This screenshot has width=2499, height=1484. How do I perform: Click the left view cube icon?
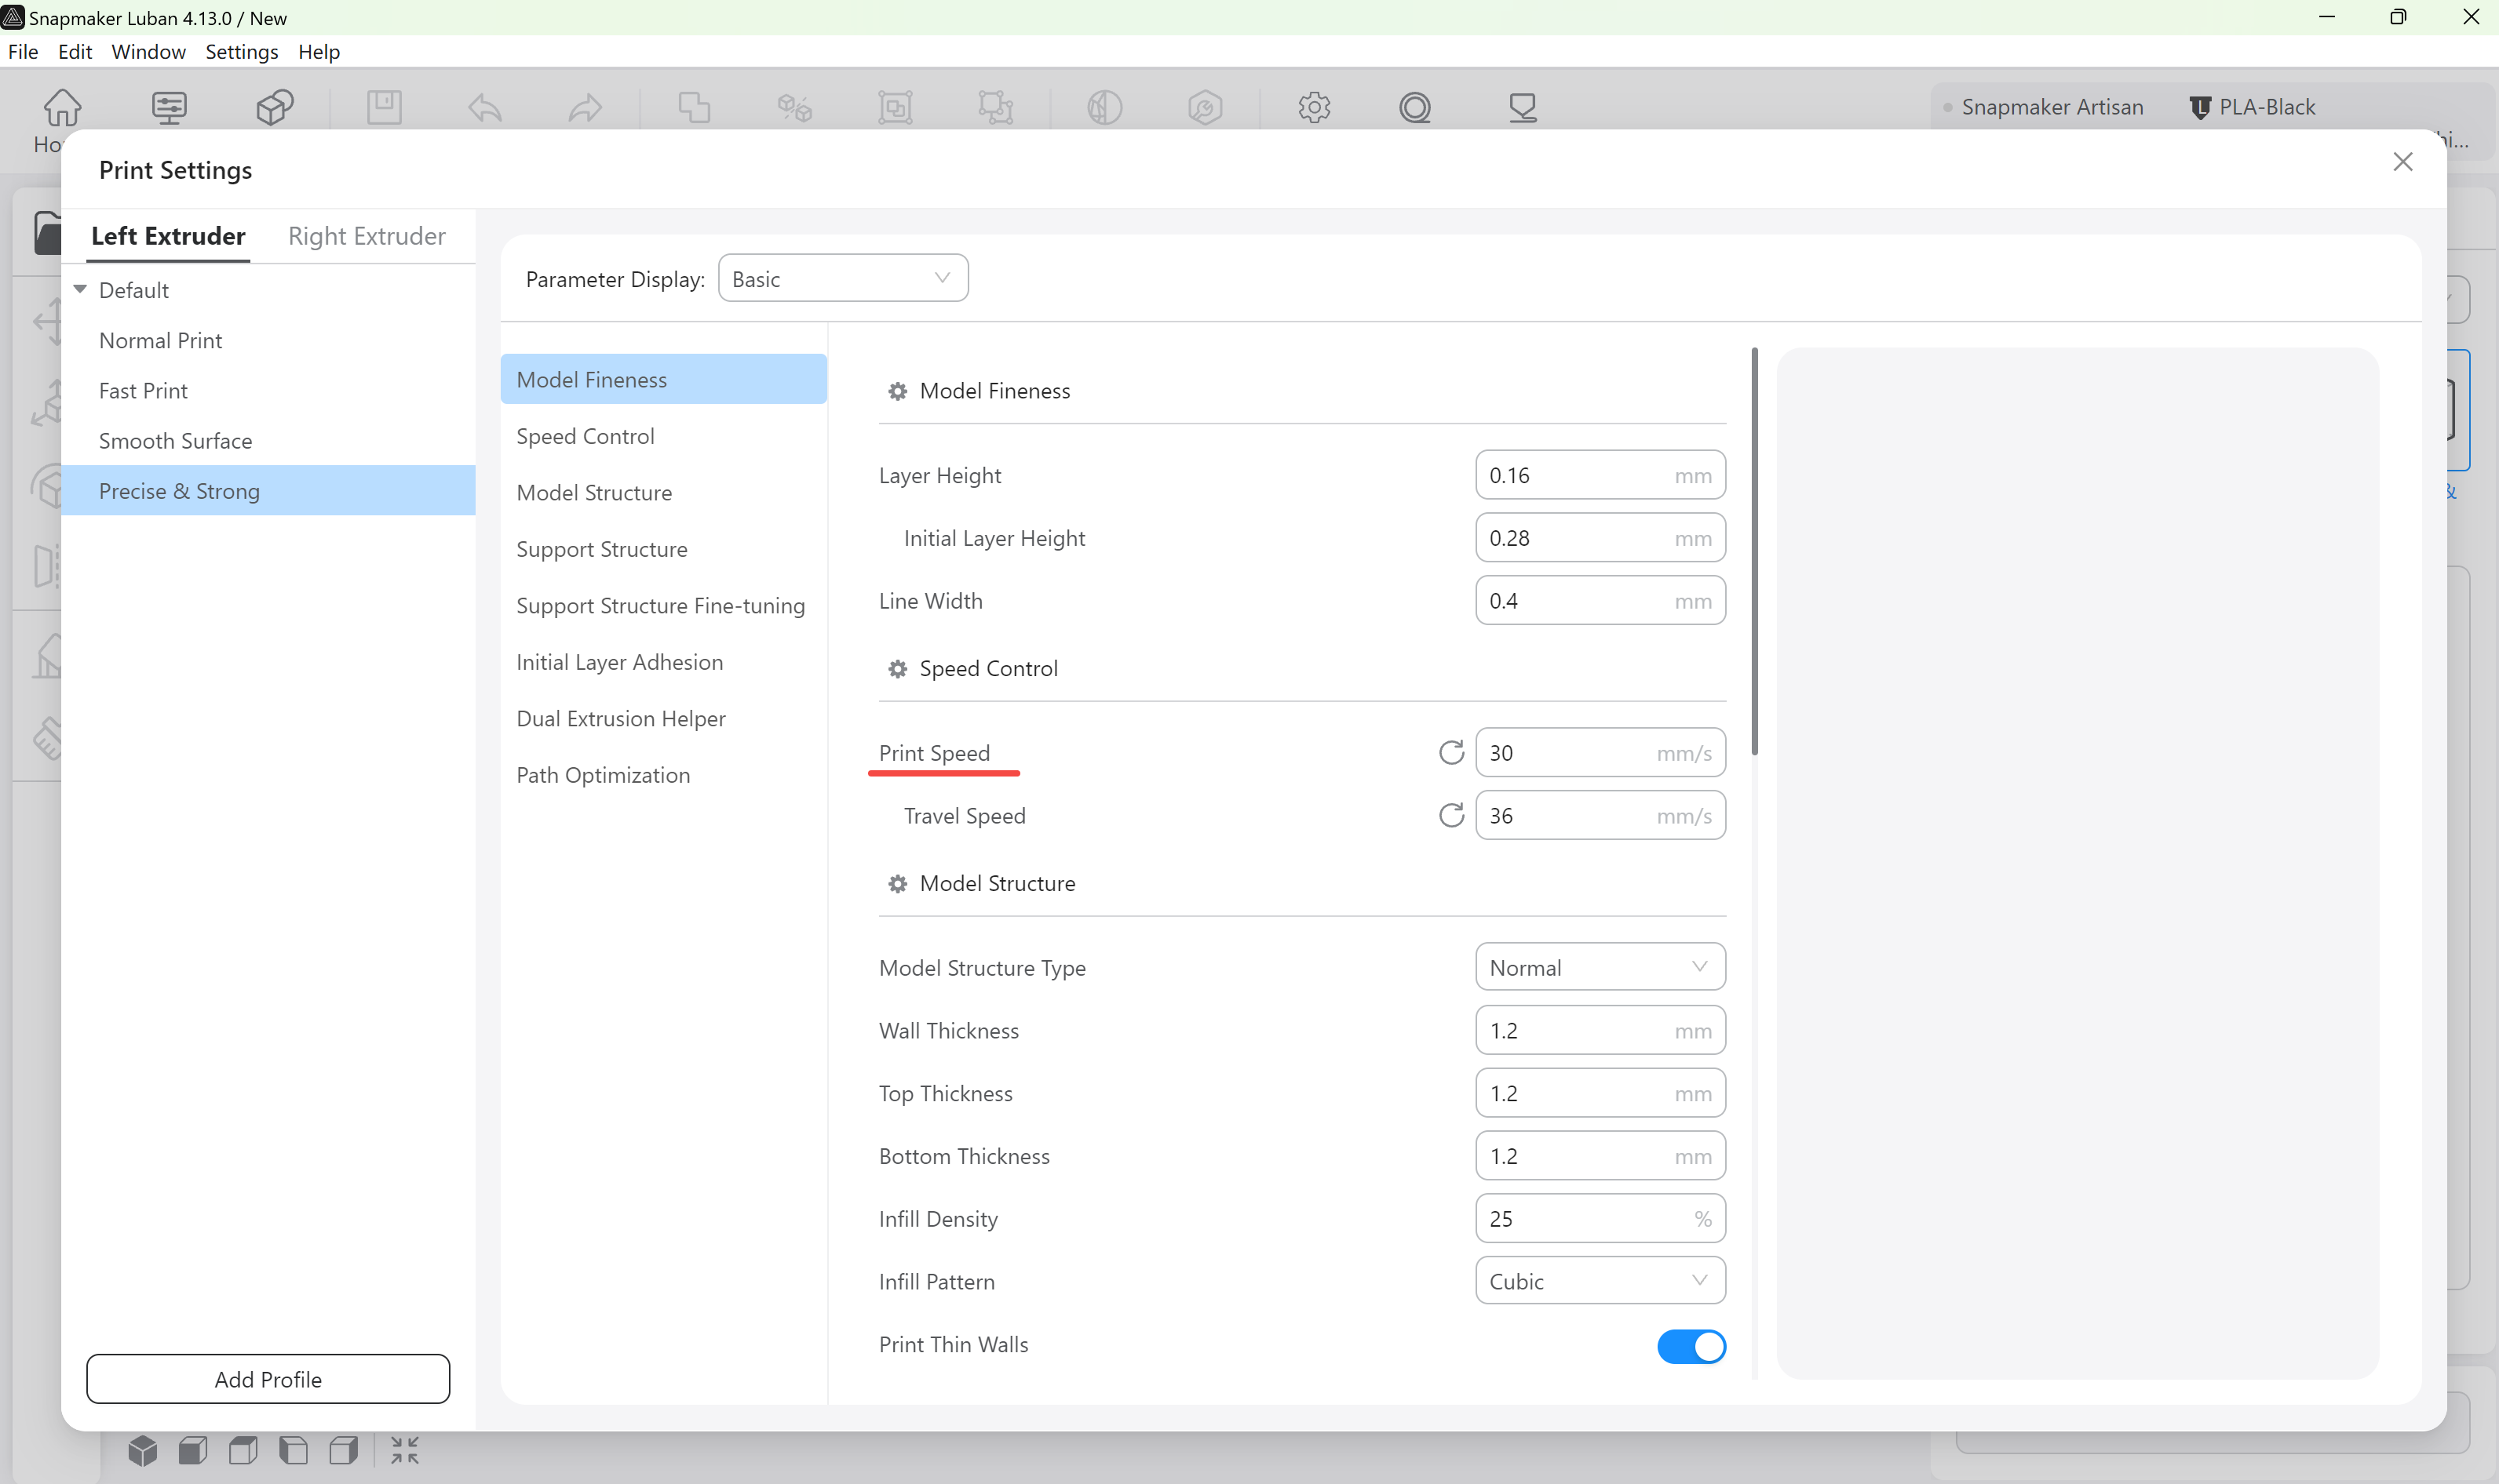(293, 1450)
